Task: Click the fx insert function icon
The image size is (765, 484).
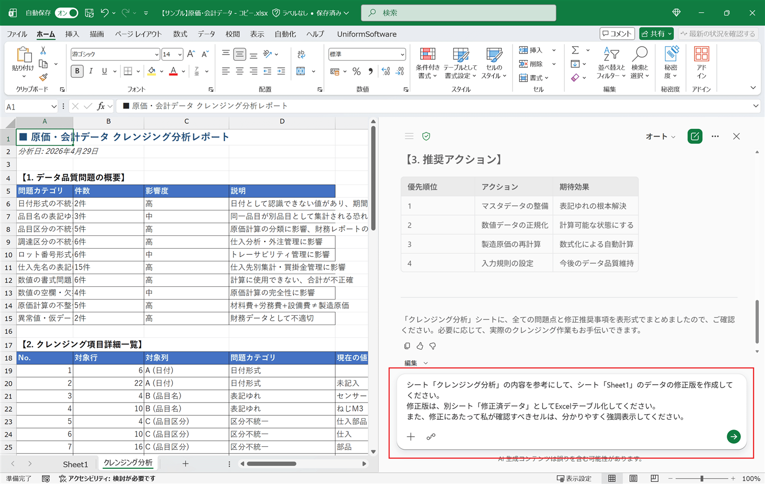Action: 101,106
